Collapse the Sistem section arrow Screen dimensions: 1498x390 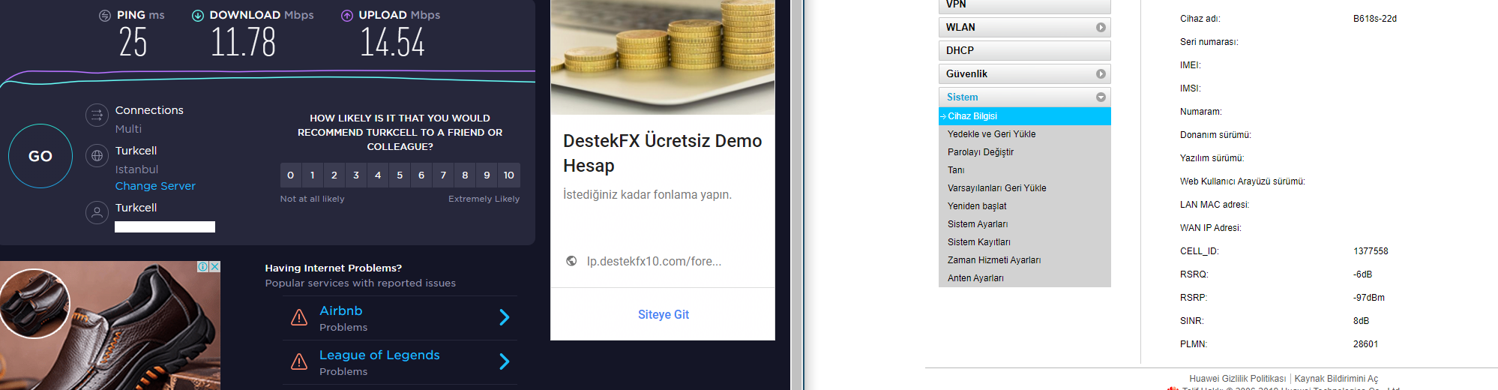(x=1101, y=97)
